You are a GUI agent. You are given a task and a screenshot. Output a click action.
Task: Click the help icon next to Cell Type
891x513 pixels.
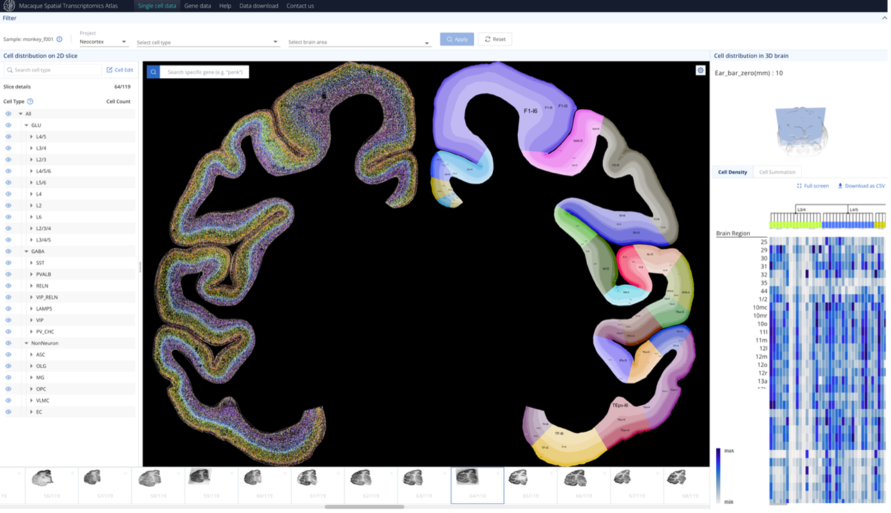(x=30, y=102)
